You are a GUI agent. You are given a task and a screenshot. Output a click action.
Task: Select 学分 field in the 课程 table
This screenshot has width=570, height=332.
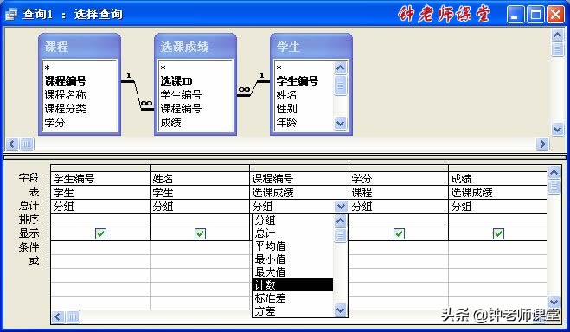point(54,123)
